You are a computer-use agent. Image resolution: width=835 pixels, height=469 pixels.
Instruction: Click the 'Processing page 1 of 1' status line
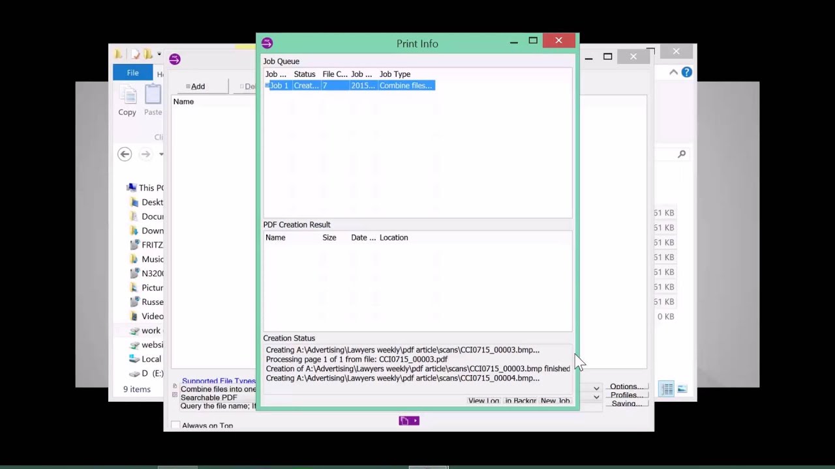pyautogui.click(x=357, y=359)
